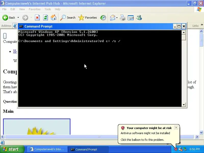Close the security warning balloon
Image resolution: width=204 pixels, height=153 pixels.
[x=176, y=127]
